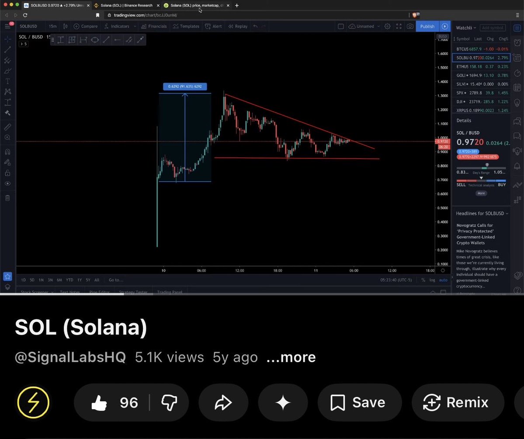The width and height of the screenshot is (524, 439).
Task: Select the hammer icons tool
Action: (7, 113)
